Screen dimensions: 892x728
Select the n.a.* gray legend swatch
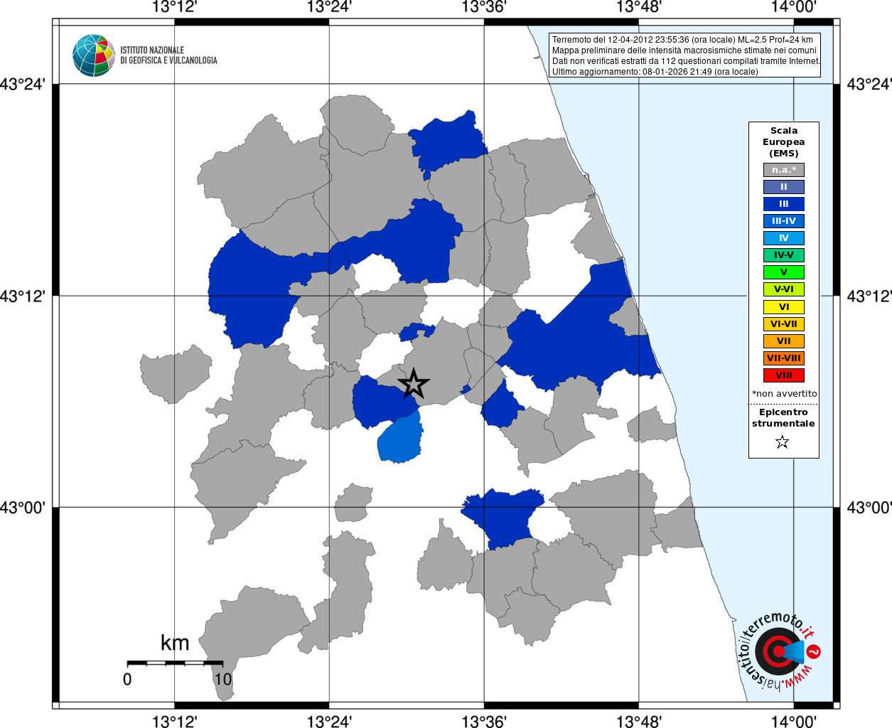784,170
